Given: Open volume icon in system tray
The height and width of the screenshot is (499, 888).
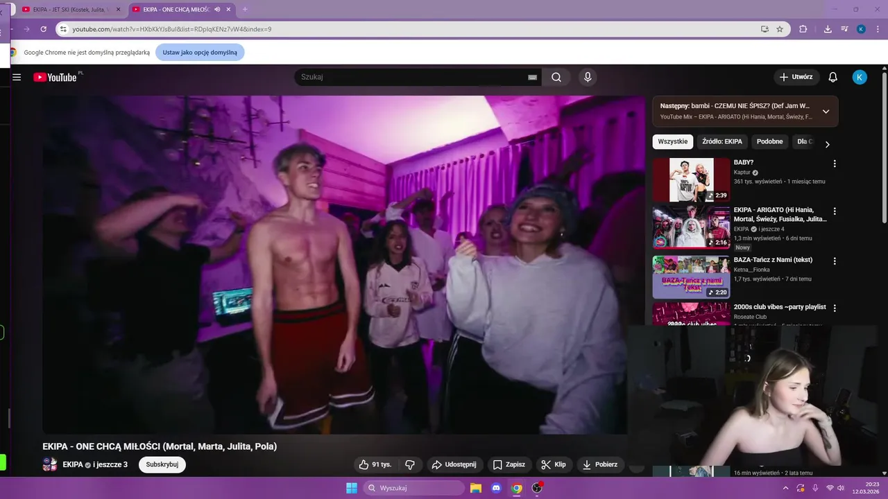Looking at the screenshot, I should 840,488.
